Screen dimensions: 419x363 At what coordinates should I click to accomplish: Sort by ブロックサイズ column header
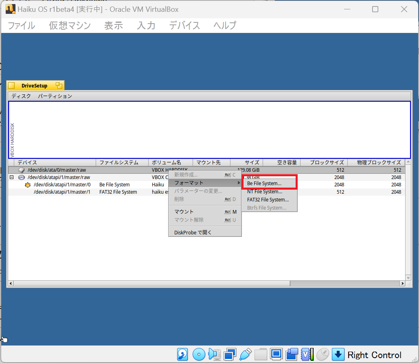pyautogui.click(x=324, y=162)
